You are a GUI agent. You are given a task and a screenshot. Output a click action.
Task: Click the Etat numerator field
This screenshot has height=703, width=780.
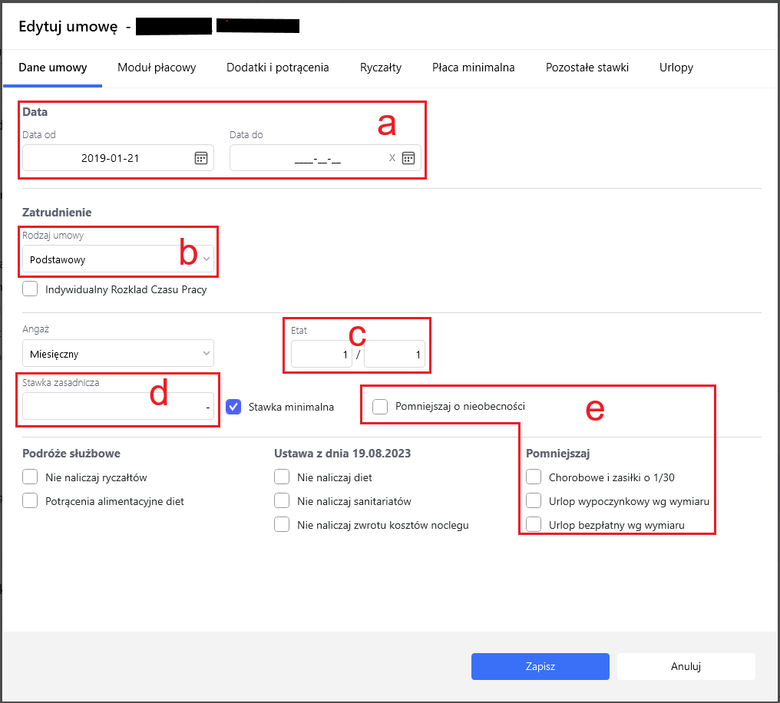pos(321,355)
